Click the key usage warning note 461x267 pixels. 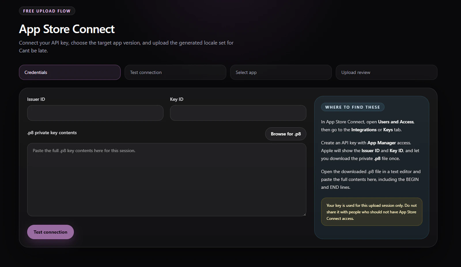click(x=372, y=212)
